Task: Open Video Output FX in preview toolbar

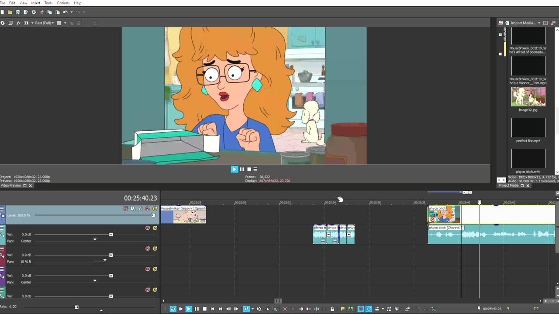Action: 18,23
